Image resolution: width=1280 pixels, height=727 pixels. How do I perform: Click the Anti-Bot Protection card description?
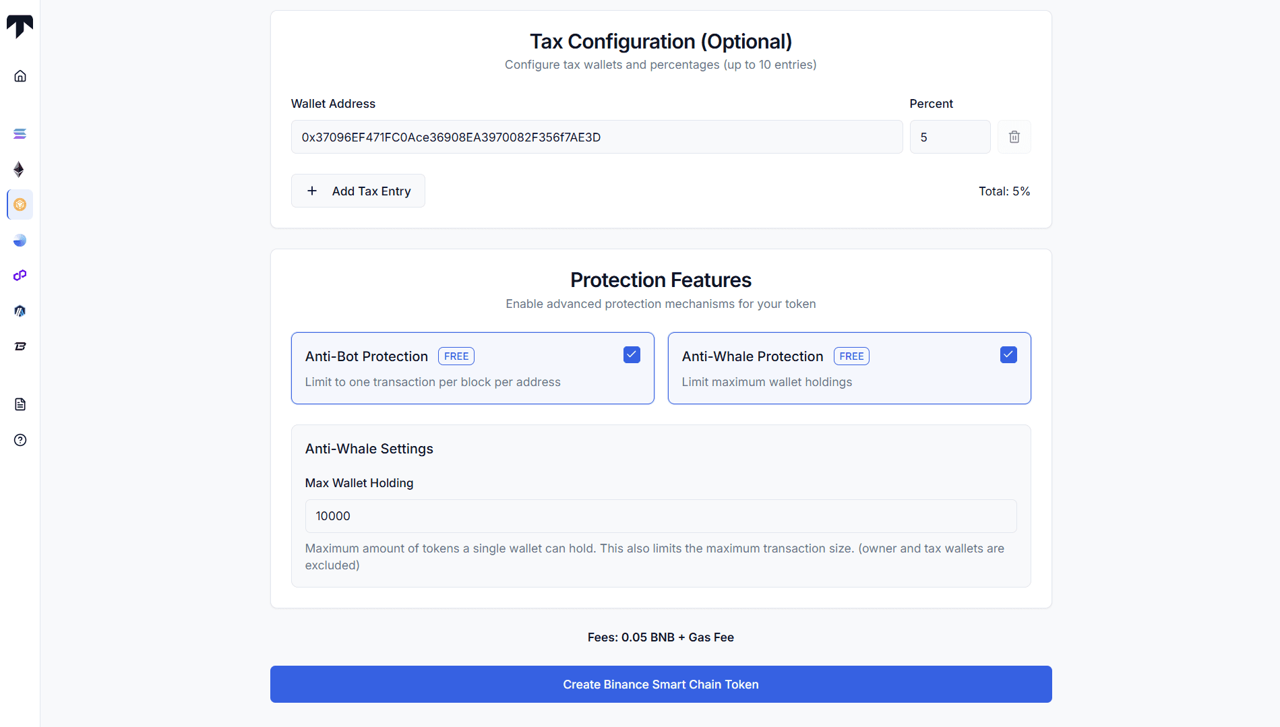[433, 382]
